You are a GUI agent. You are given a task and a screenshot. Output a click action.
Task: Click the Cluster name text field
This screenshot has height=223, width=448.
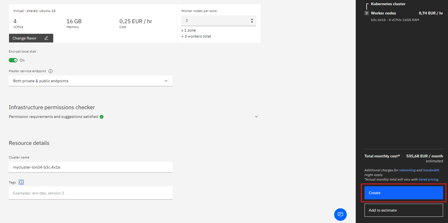coord(90,167)
